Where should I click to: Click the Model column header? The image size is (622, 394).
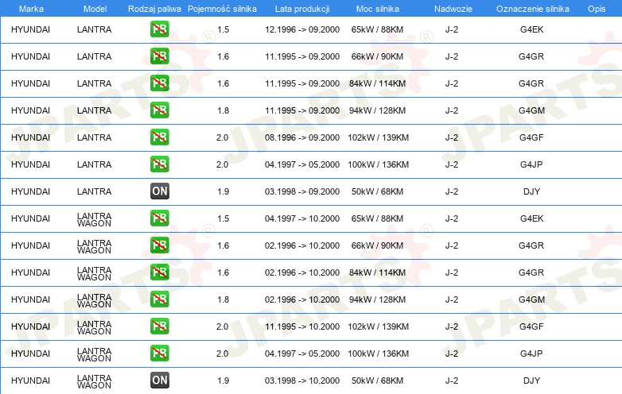coord(95,9)
